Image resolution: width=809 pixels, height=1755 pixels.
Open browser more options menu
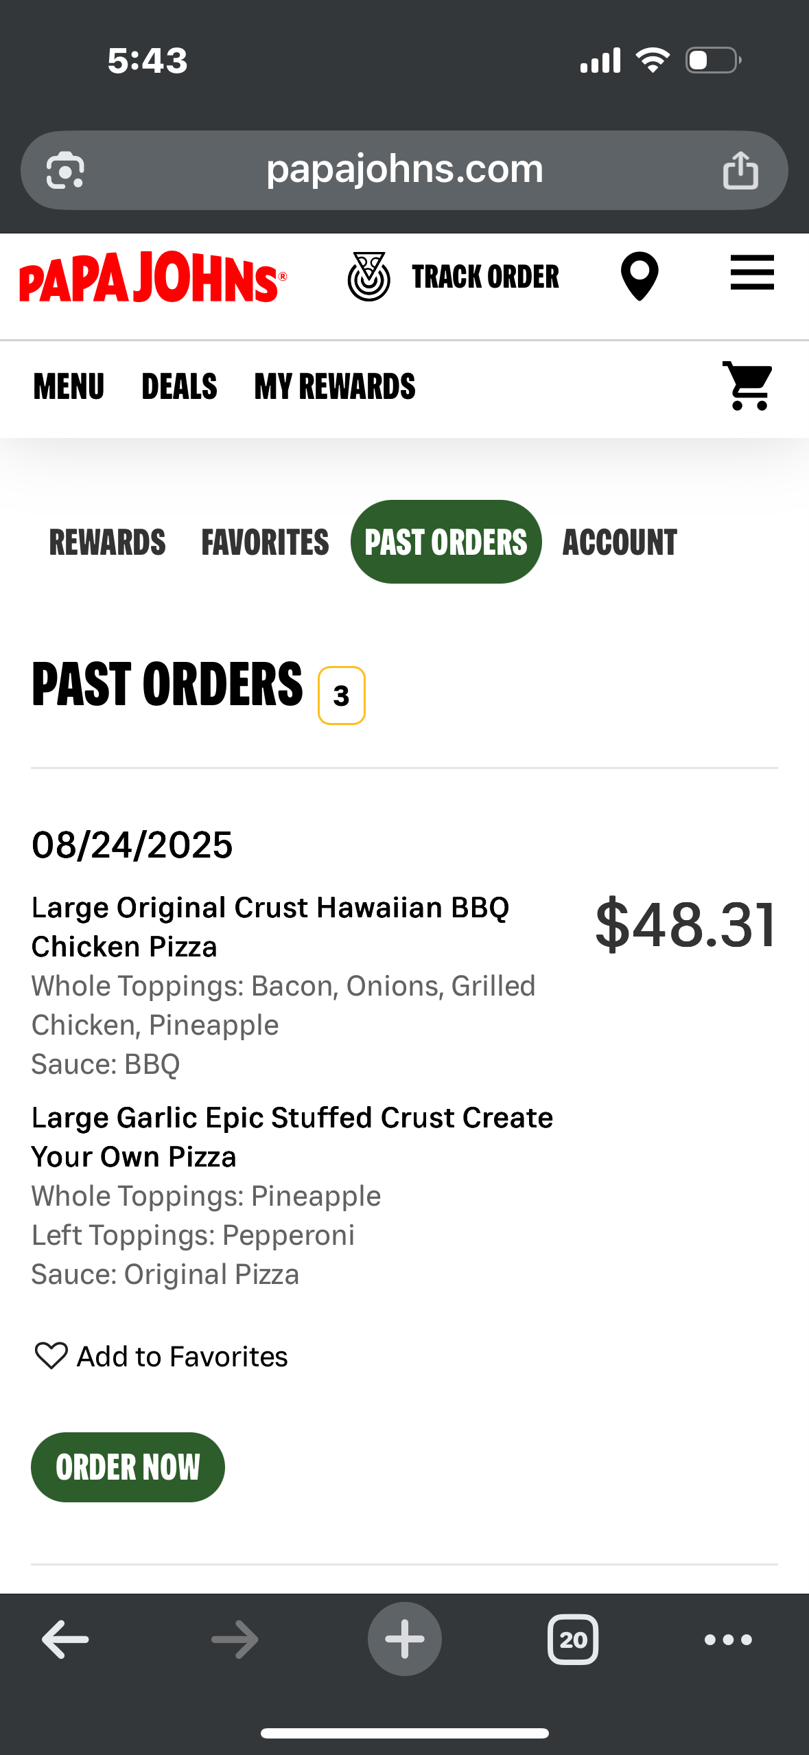pyautogui.click(x=728, y=1639)
